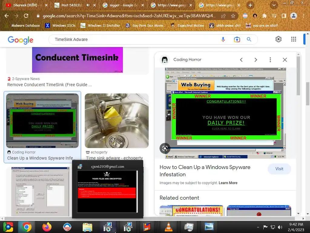Open the Windows 11 Installer bookmark
310x233 pixels.
[101, 25]
